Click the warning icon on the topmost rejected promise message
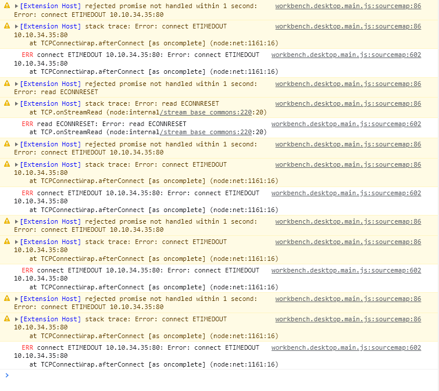This screenshot has width=439, height=391. pos(7,6)
